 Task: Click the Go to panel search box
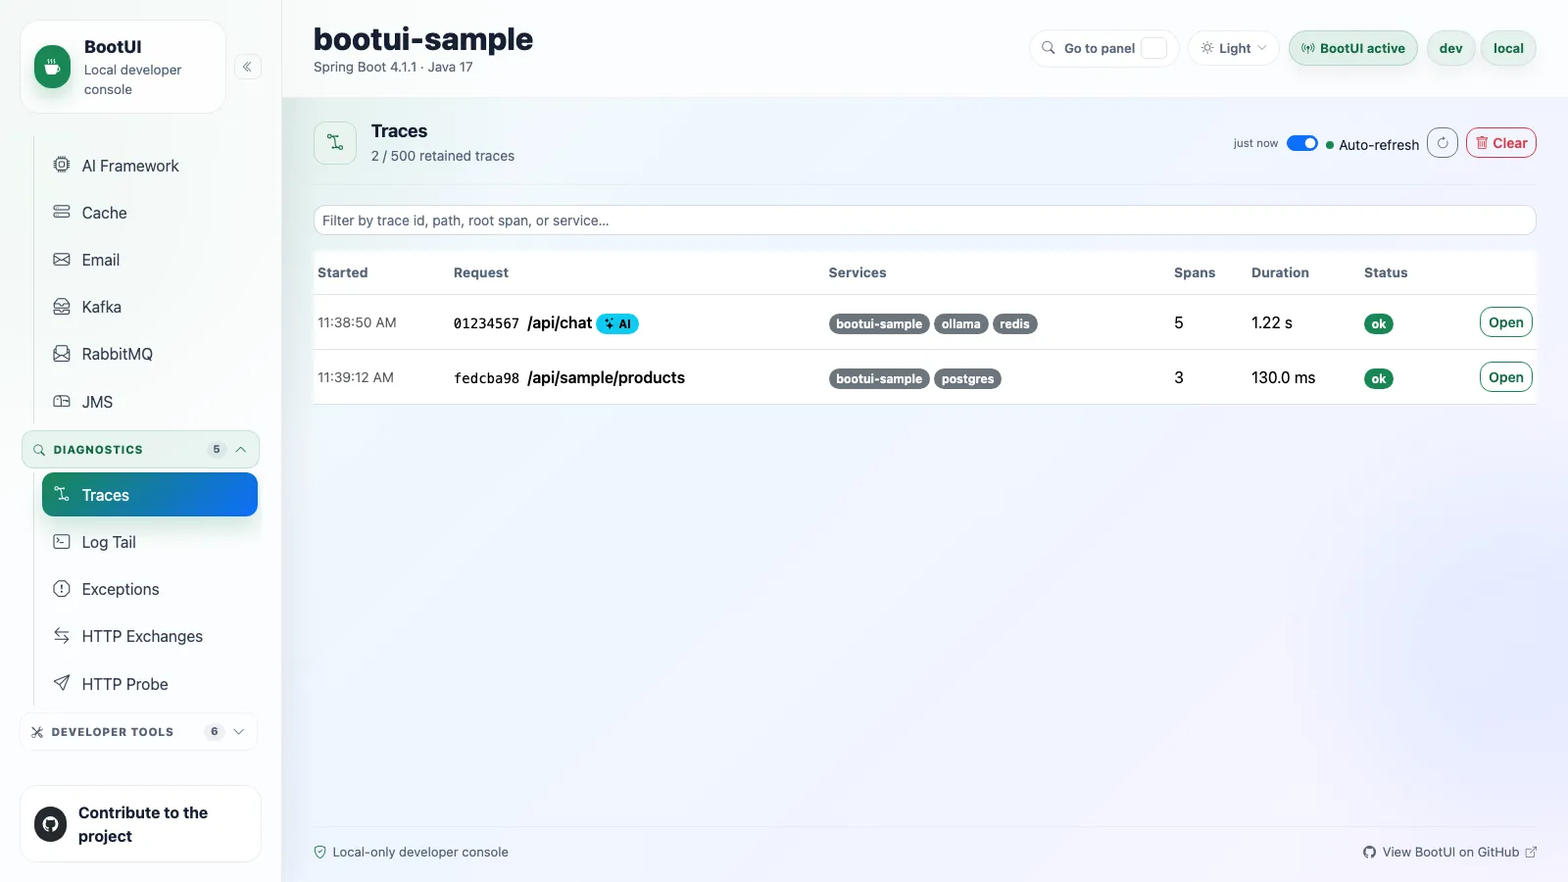[1103, 48]
